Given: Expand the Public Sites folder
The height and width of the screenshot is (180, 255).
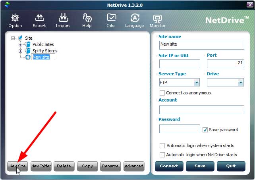Looking at the screenshot, I should click(20, 44).
